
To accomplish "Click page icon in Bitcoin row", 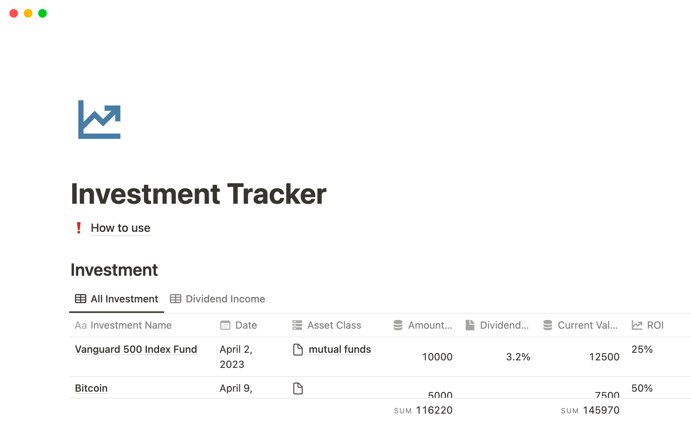I will pyautogui.click(x=298, y=388).
